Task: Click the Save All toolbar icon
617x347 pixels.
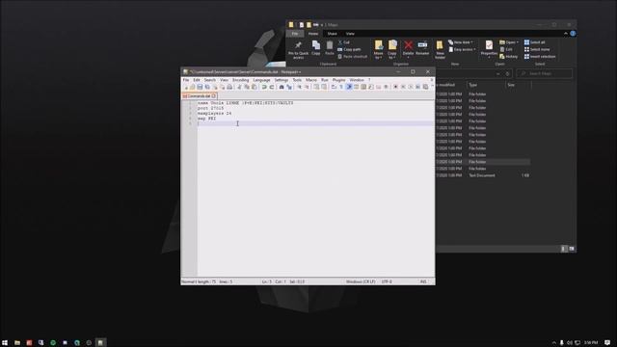Action: coord(207,87)
